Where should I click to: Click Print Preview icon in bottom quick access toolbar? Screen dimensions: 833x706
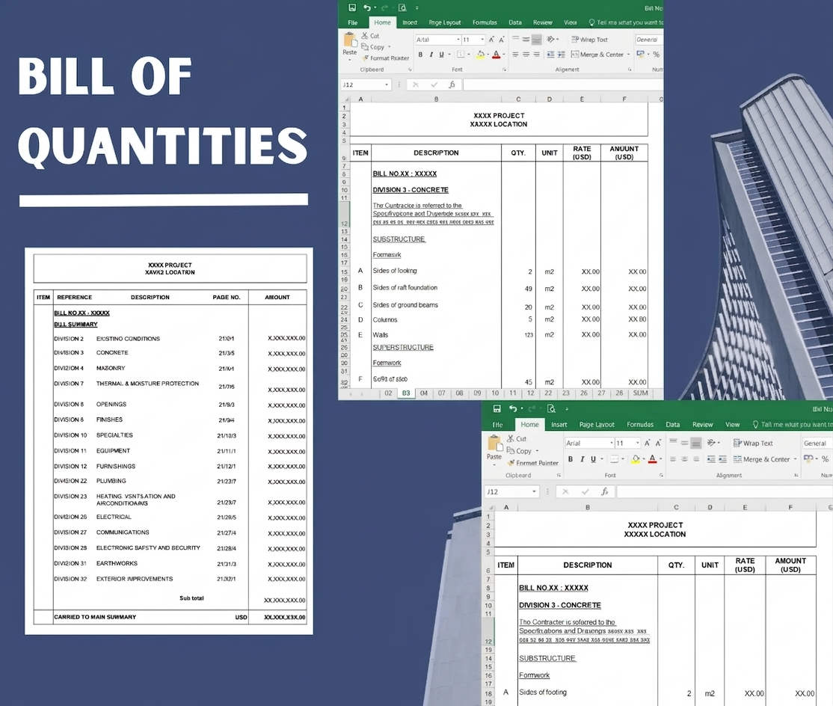[x=551, y=408]
